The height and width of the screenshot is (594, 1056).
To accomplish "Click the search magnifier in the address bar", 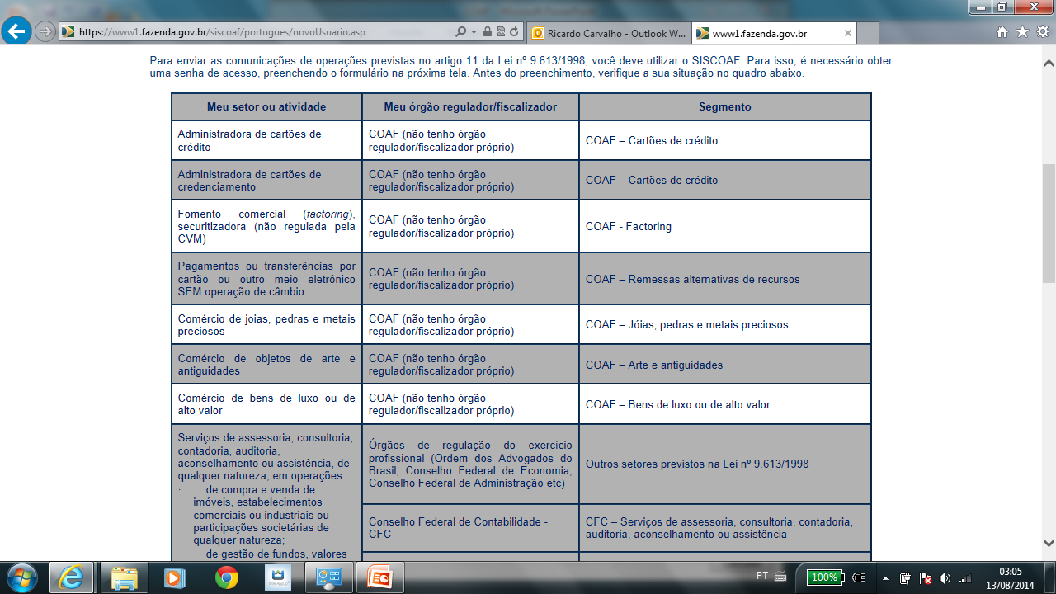I will pyautogui.click(x=460, y=32).
